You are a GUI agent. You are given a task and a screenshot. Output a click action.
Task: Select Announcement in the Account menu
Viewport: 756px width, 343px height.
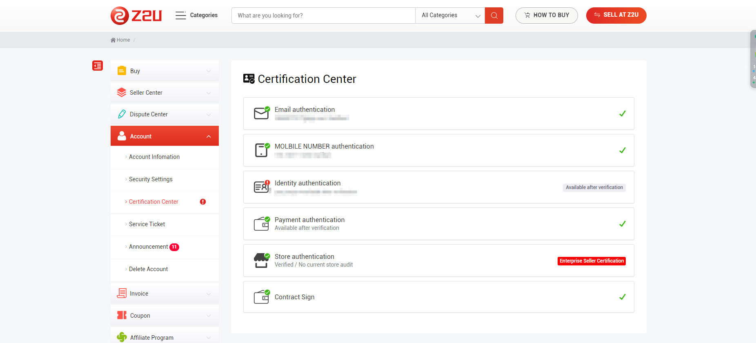[149, 247]
